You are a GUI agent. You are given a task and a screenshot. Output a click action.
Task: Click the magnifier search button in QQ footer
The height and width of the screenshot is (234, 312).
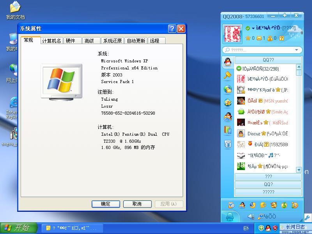[x=267, y=216]
